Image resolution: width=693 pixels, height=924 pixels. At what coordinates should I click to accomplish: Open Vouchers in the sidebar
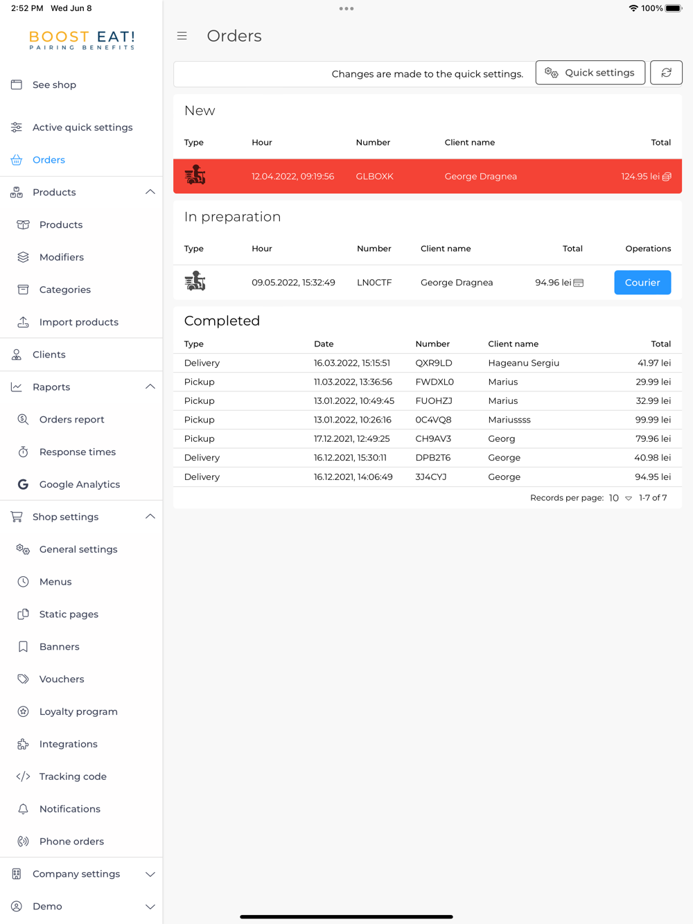[81, 679]
